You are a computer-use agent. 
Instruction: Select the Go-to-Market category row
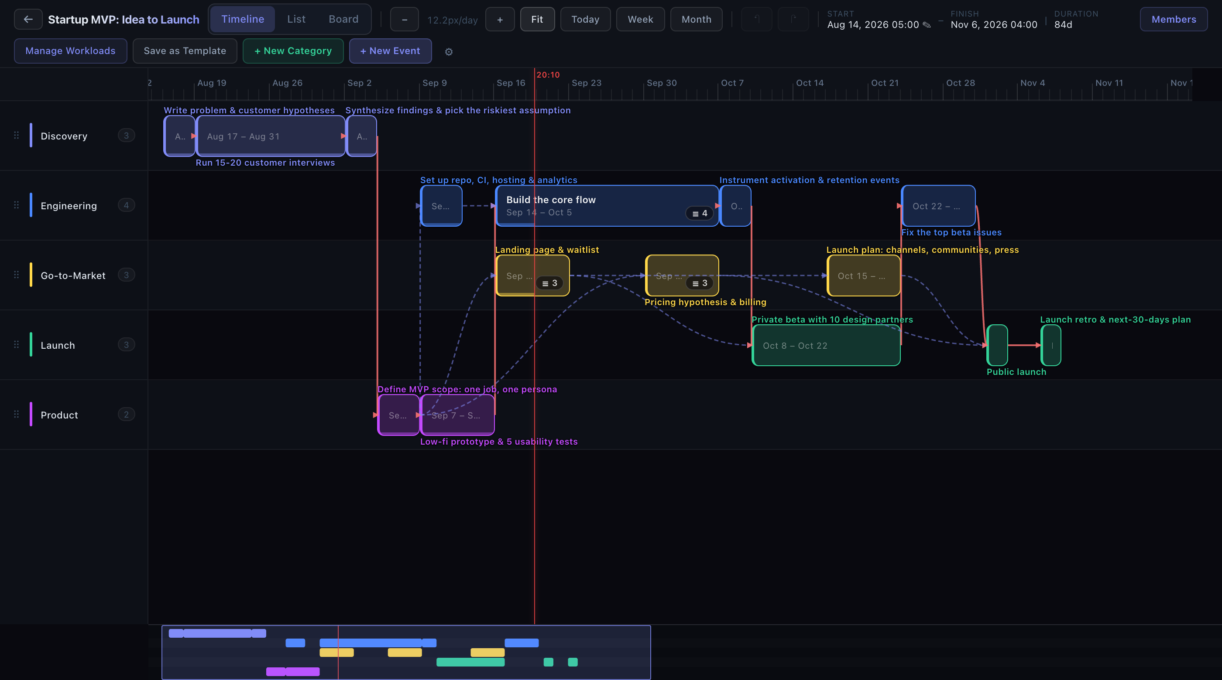[74, 275]
